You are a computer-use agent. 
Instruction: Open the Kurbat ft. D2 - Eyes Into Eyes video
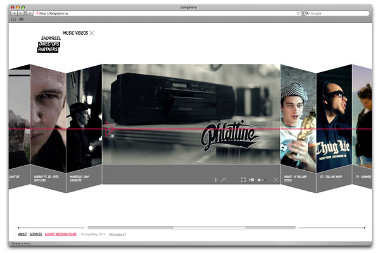[48, 119]
